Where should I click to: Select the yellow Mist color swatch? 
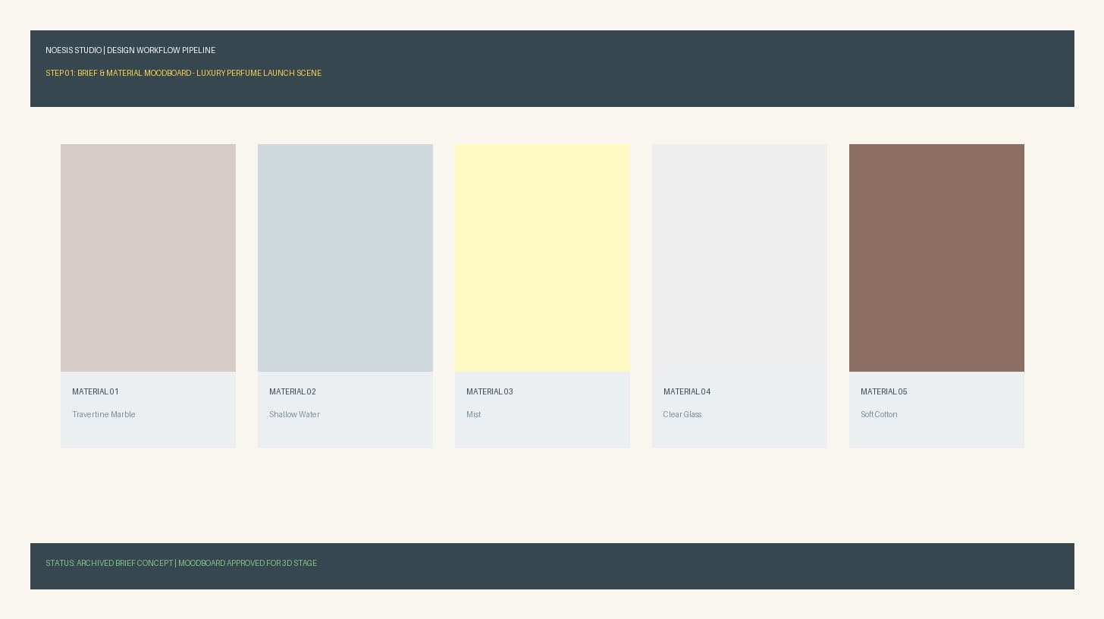(542, 258)
